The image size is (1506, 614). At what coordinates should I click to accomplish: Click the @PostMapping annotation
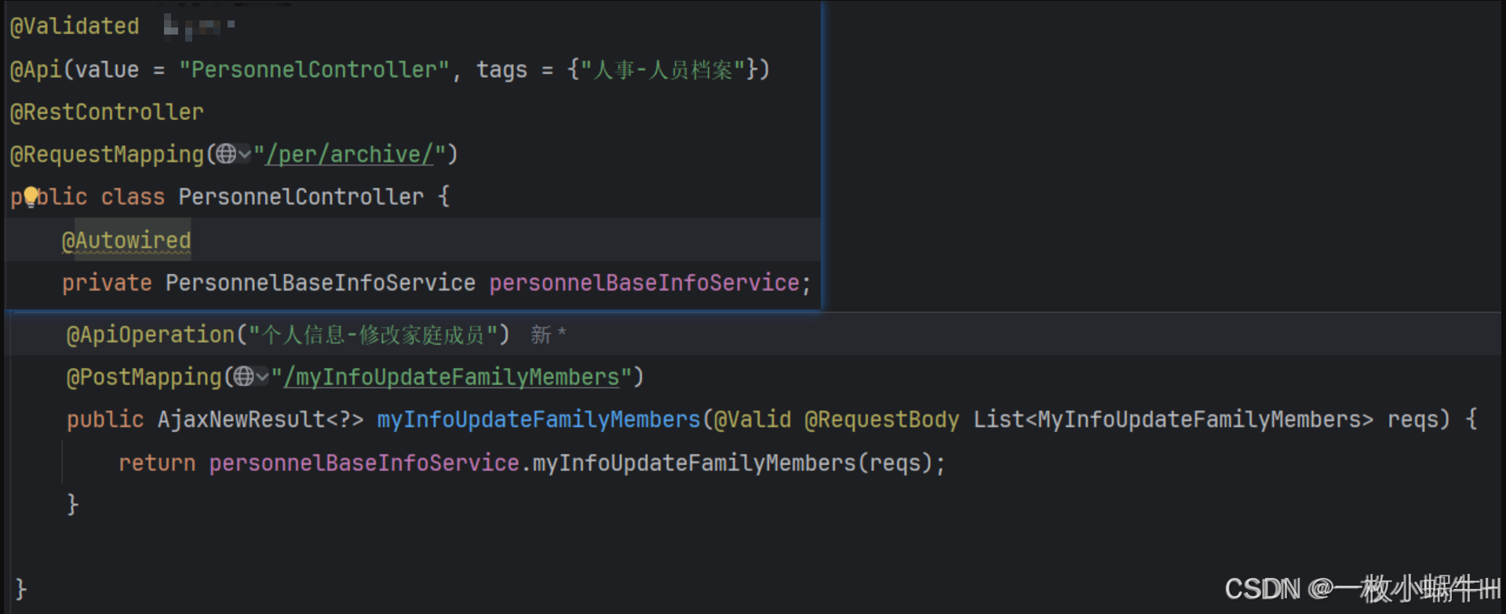(144, 378)
